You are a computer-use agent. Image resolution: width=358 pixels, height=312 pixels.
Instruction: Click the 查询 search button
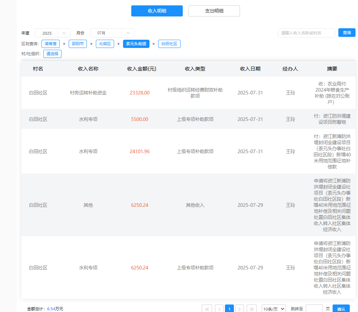[x=347, y=33]
